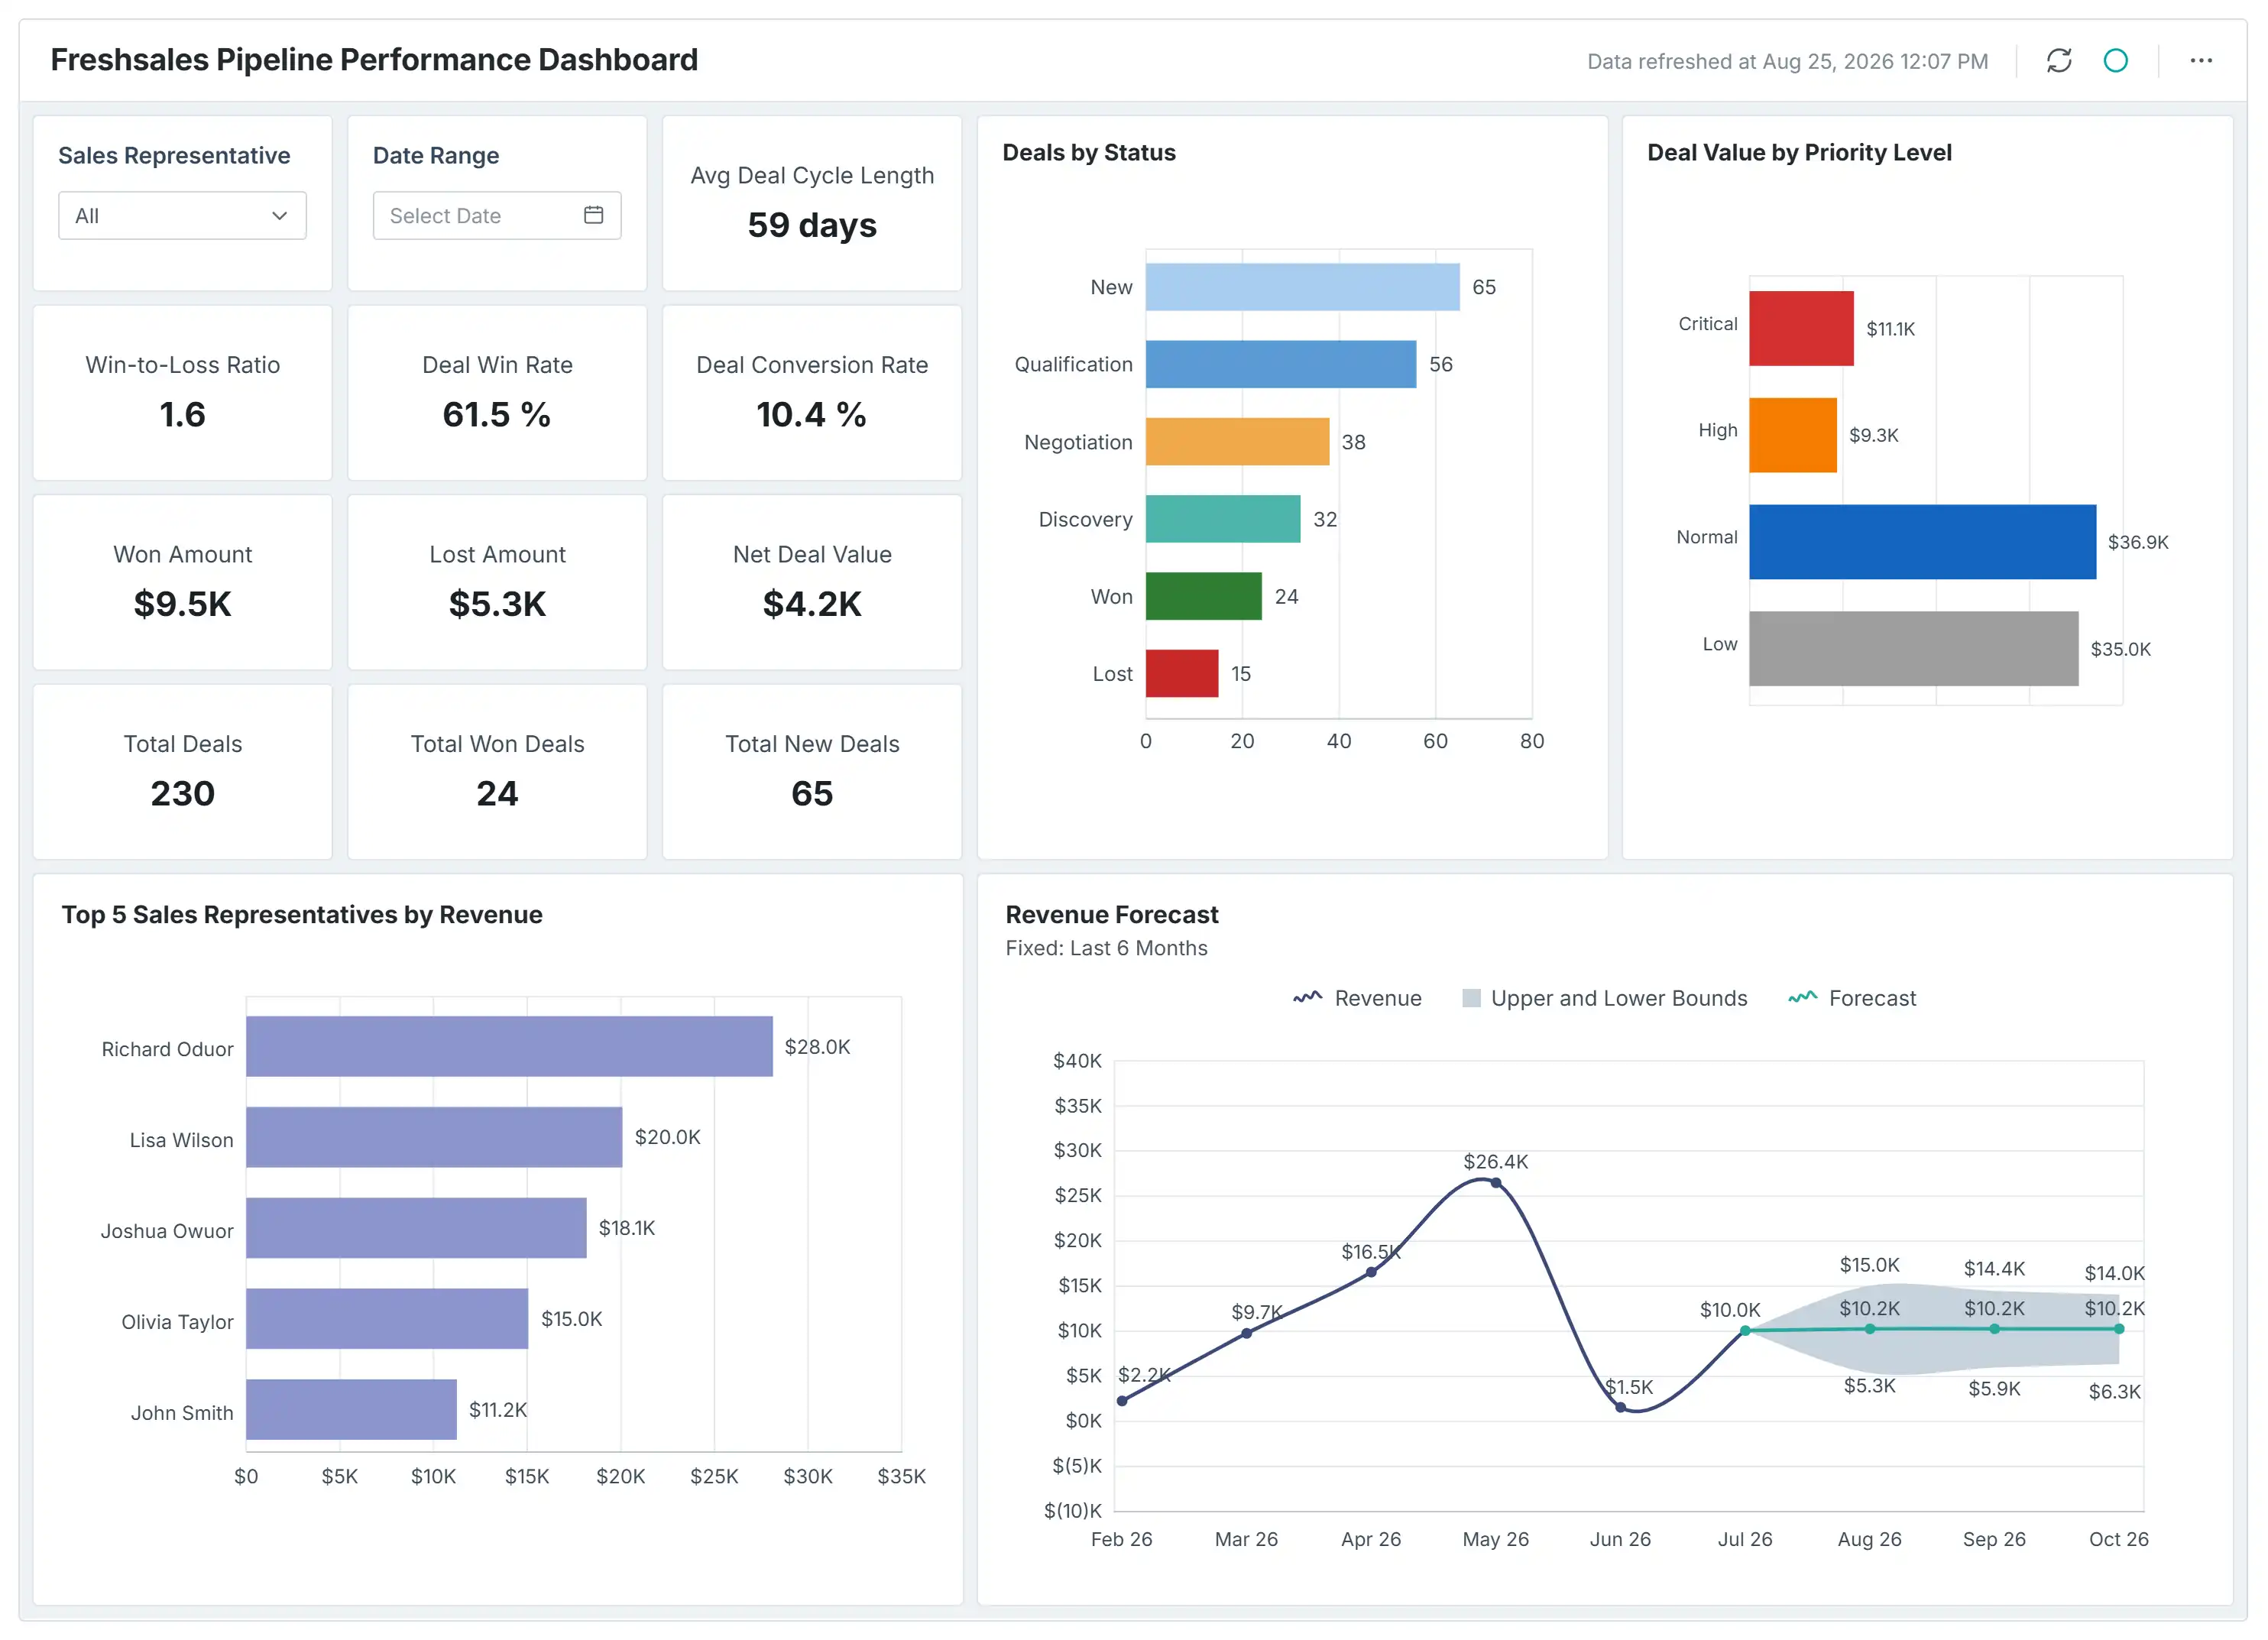
Task: Click the Revenue Forecast title
Action: [1112, 915]
